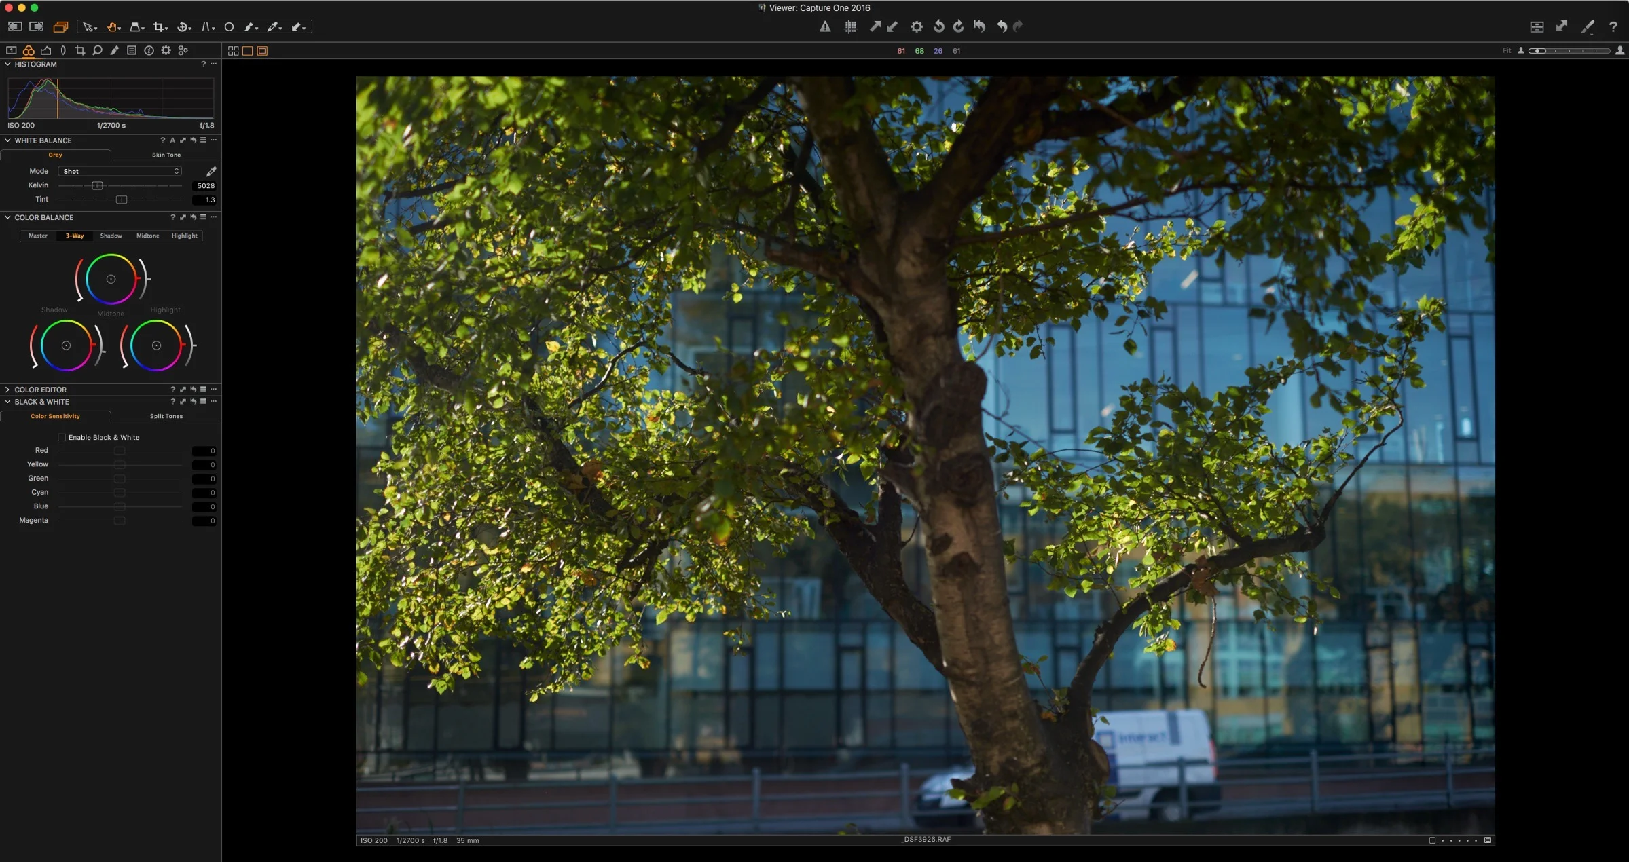Open the Lens tool tab icon

[63, 50]
